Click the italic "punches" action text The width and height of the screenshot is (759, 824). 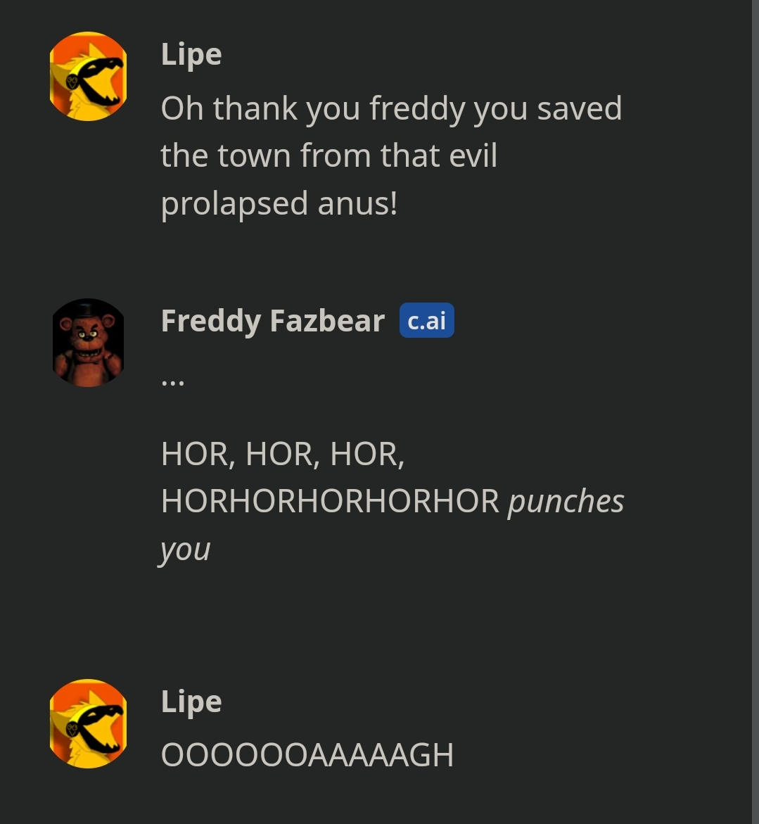pyautogui.click(x=566, y=502)
